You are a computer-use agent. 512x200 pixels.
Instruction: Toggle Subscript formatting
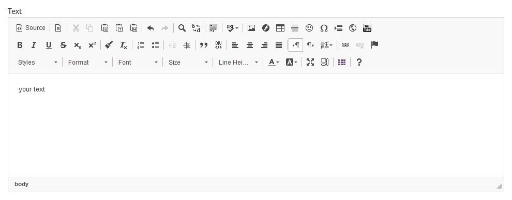click(78, 45)
